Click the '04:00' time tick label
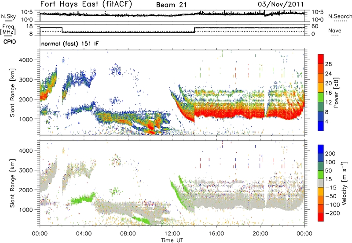 click(x=84, y=234)
